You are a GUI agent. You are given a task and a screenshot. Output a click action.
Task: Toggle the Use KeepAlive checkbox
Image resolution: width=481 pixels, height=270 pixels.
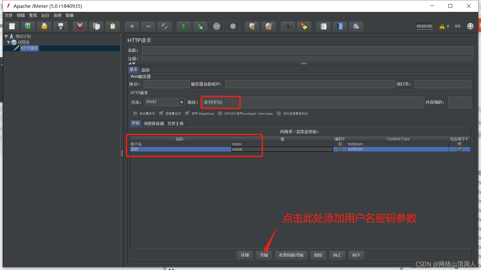coord(187,113)
